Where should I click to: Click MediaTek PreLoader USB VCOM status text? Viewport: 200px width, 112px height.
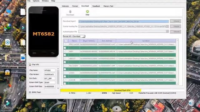(157, 93)
